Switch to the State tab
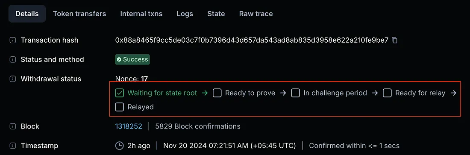The width and height of the screenshot is (470, 155). (x=216, y=14)
